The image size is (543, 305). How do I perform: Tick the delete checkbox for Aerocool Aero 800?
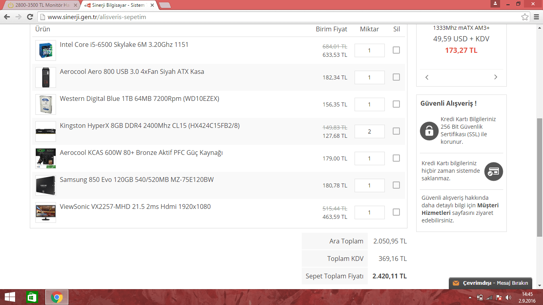396,77
